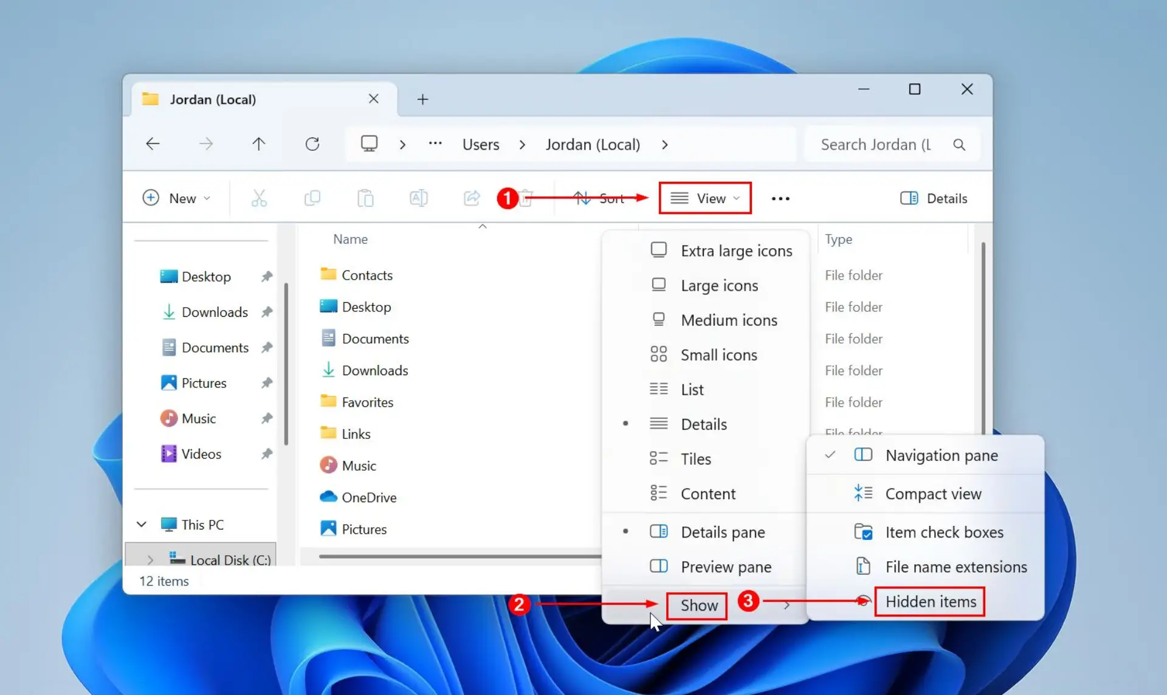Screen dimensions: 1167x695
Task: Enable File name extensions option
Action: 925,567
